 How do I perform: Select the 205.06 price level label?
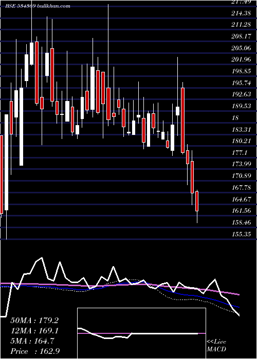[241, 48]
